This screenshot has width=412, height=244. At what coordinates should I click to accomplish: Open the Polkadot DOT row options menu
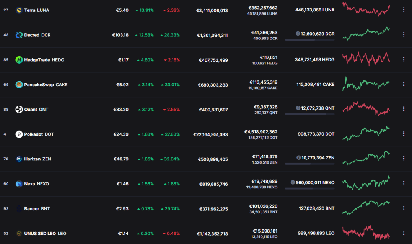(x=404, y=134)
